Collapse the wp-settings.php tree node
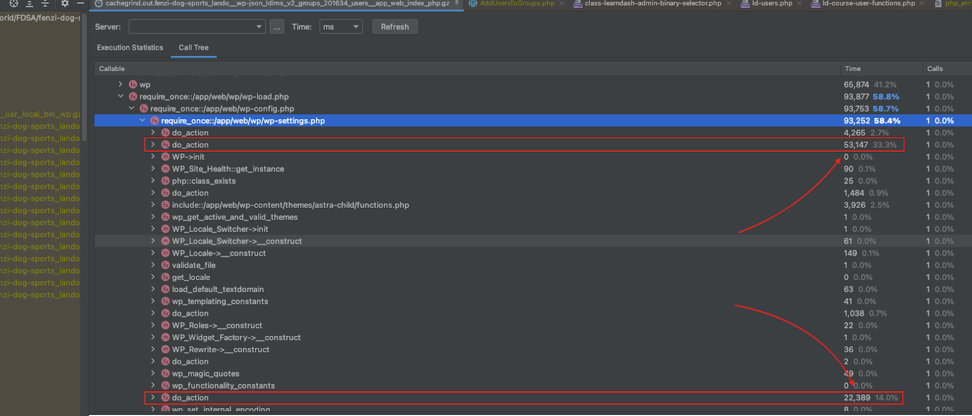The width and height of the screenshot is (972, 416). [x=143, y=121]
